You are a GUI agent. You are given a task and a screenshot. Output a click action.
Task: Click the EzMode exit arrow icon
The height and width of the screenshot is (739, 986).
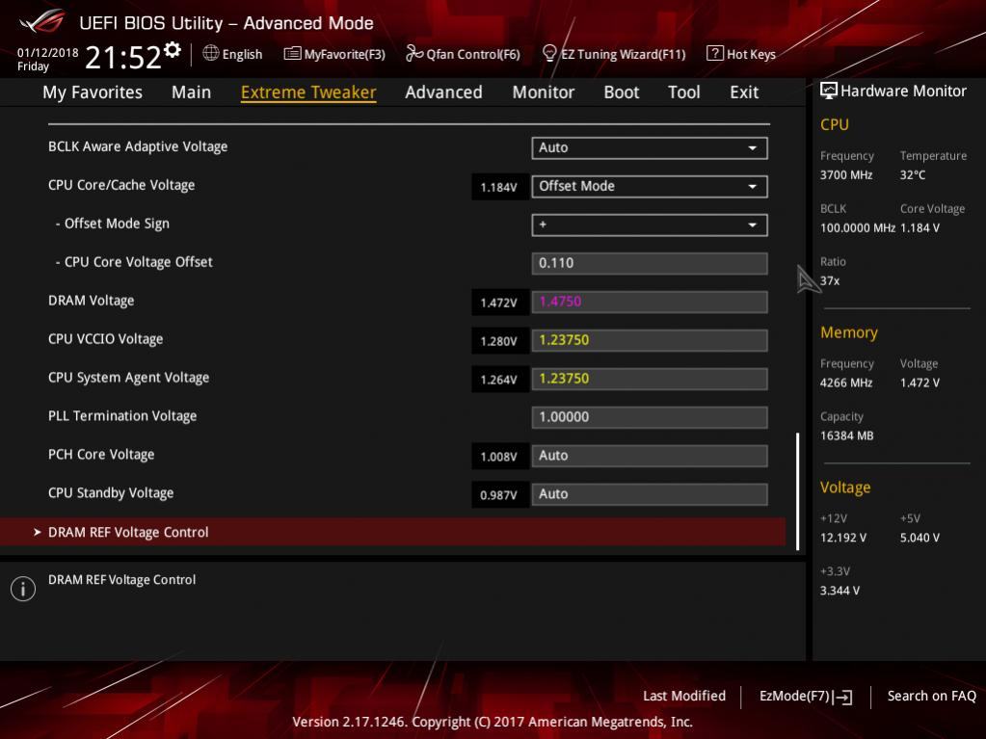point(842,697)
